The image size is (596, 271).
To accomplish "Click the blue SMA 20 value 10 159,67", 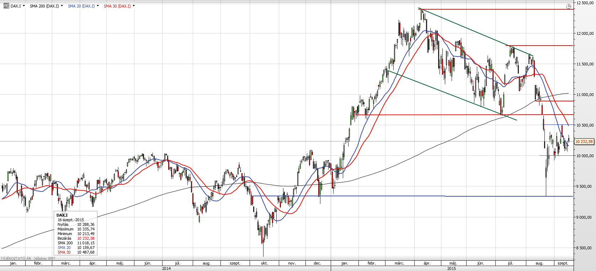I will tap(86, 248).
